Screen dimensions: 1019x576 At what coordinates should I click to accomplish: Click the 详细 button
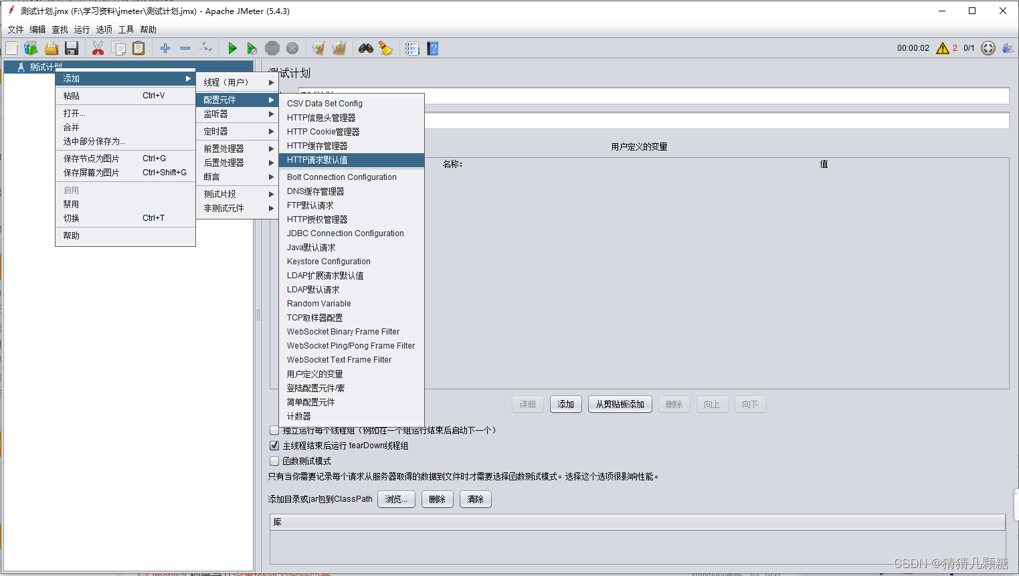pyautogui.click(x=528, y=404)
